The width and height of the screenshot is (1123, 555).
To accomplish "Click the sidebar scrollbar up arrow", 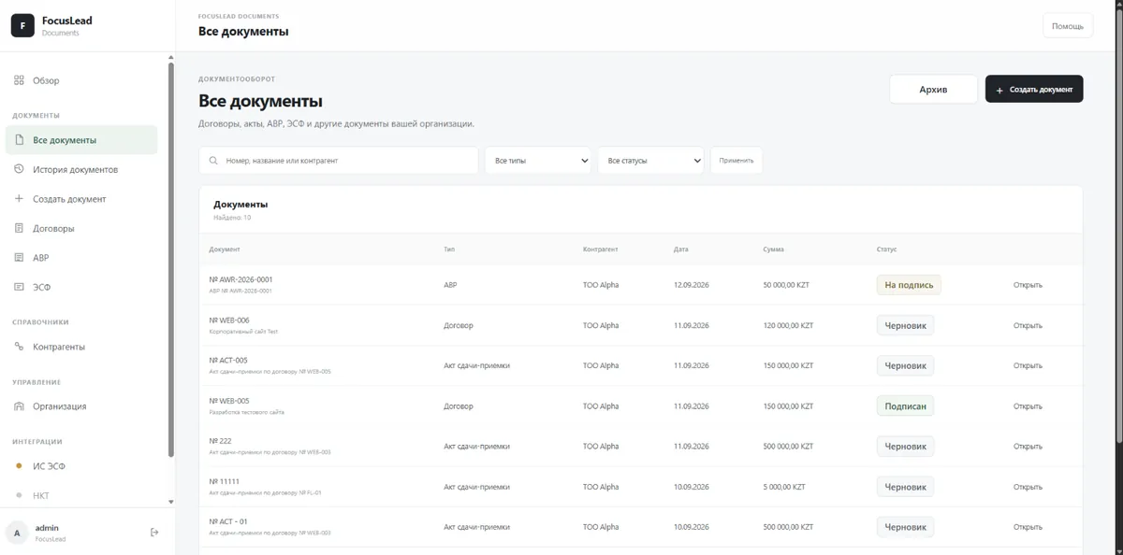I will pos(170,59).
